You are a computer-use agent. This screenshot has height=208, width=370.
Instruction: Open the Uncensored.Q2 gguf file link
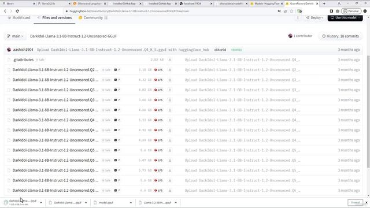pos(55,70)
